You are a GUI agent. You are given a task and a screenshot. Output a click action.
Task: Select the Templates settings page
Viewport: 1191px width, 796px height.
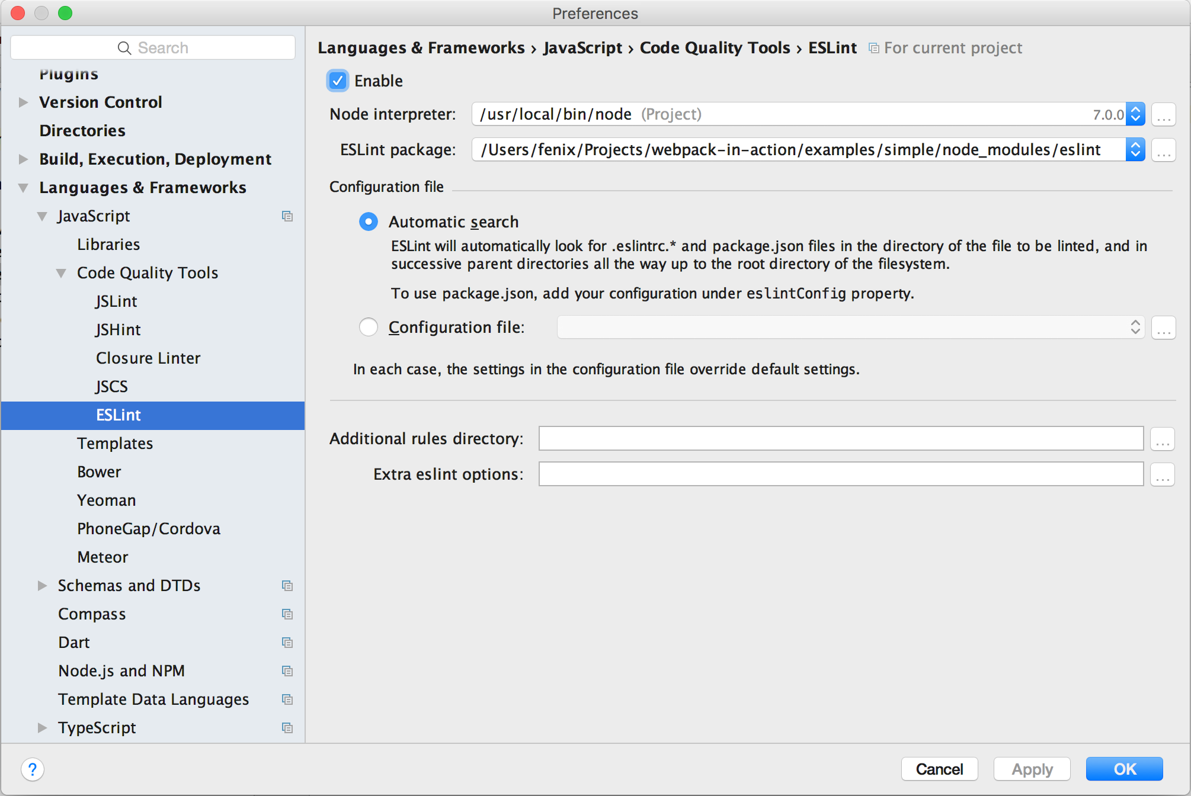[115, 443]
